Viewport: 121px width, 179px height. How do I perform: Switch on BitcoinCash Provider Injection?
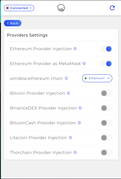coord(107,123)
